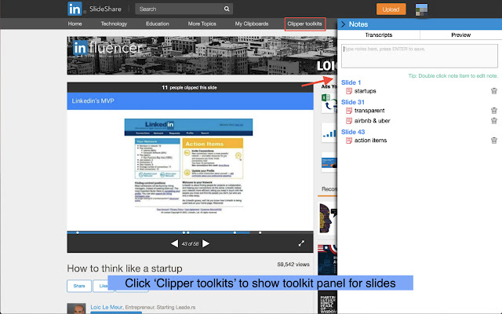The width and height of the screenshot is (502, 314).
Task: Open Loic Le Meur's profile link
Action: [x=107, y=307]
